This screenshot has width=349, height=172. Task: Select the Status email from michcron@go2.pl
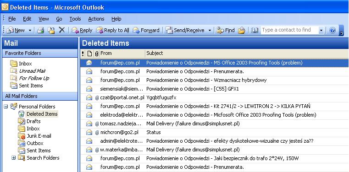pyautogui.click(x=215, y=132)
